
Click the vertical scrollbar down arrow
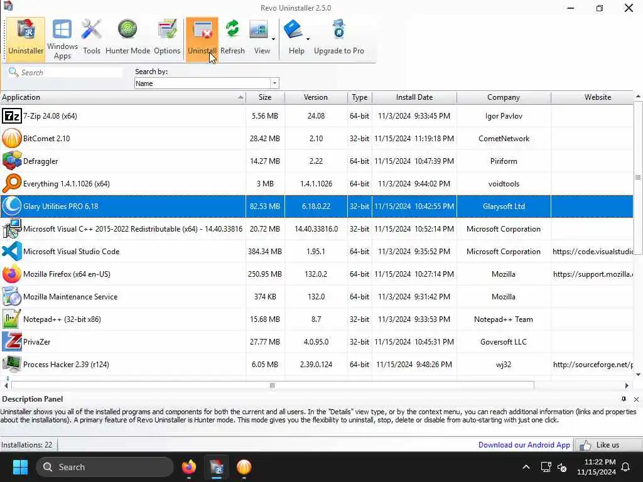[x=638, y=374]
